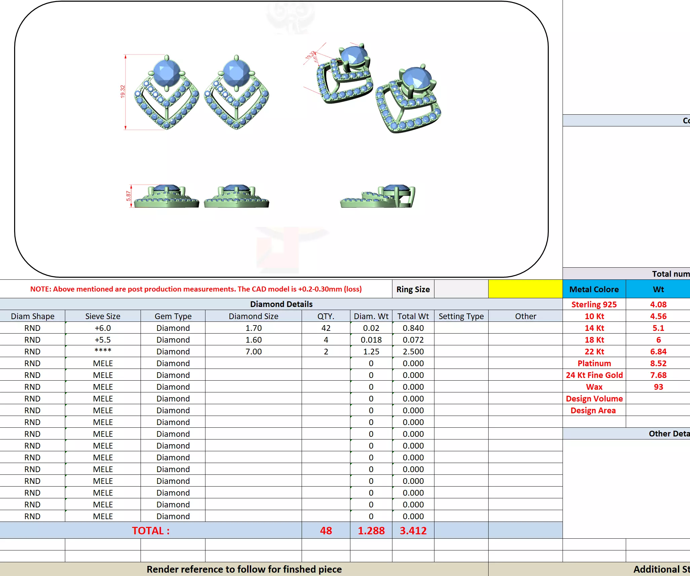Select the Sieve Size column header

point(103,316)
